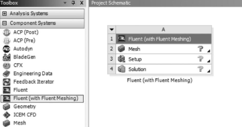The image size is (242, 127).
Task: Click the Autodyn AD icon
Action: tap(6, 49)
